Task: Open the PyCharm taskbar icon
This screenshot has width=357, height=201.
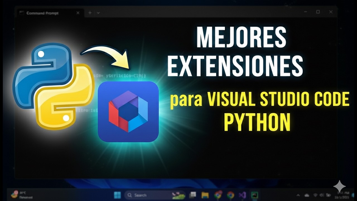Action: 254,195
